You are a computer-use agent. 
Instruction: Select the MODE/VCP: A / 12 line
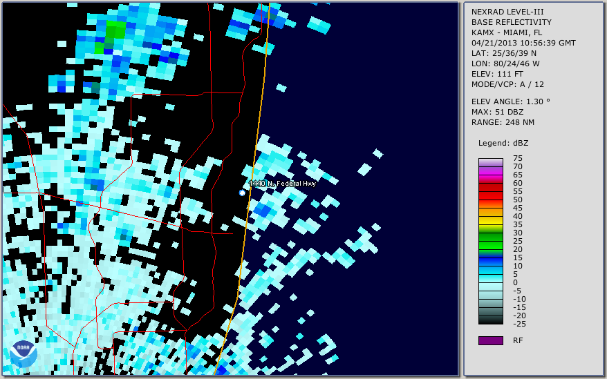[x=507, y=84]
